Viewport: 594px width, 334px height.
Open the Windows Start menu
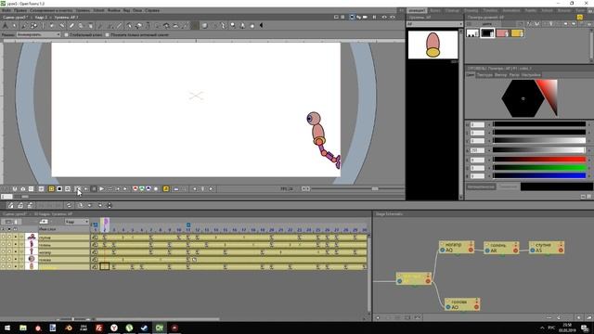point(7,328)
